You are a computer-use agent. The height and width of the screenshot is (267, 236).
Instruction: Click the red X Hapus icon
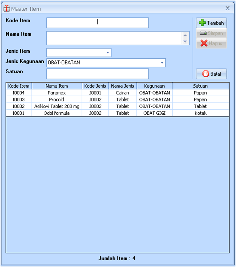point(204,43)
